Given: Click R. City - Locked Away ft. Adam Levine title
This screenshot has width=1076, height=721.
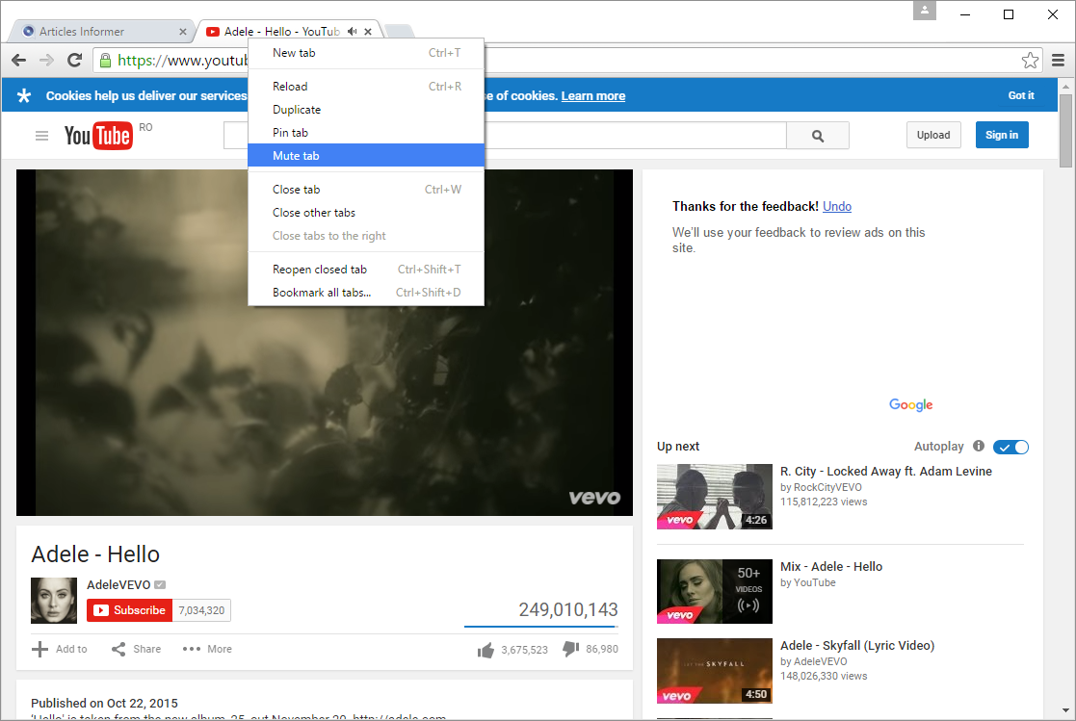Looking at the screenshot, I should [x=886, y=472].
